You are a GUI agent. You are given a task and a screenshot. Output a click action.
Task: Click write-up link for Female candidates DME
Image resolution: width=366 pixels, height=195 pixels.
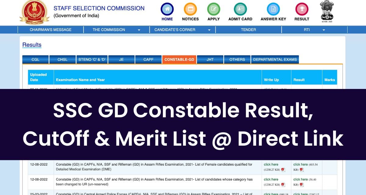(271, 165)
